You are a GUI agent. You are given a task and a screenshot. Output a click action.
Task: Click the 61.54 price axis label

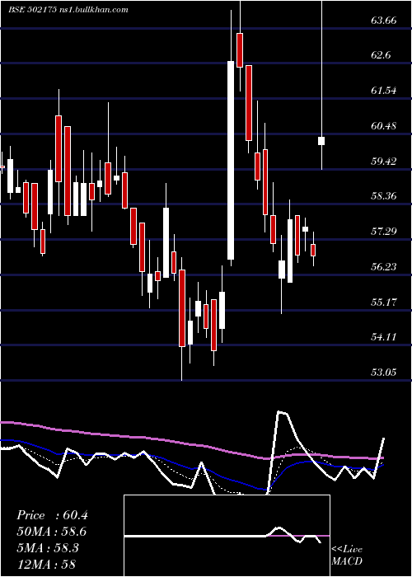point(384,90)
